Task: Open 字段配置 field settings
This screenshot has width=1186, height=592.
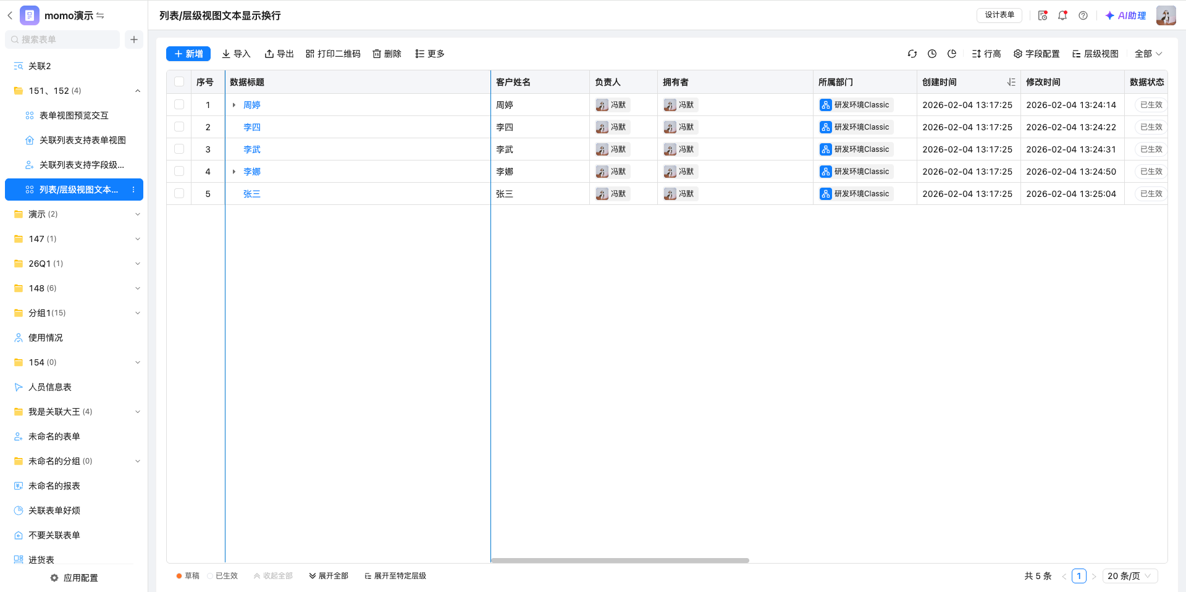Action: coord(1037,54)
